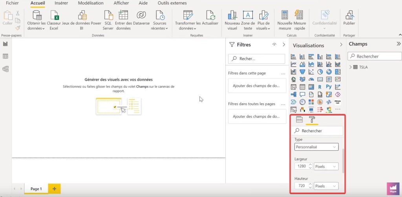The image size is (402, 197).
Task: Click add-fields box under Filtres dans cette page
Action: pos(257,86)
